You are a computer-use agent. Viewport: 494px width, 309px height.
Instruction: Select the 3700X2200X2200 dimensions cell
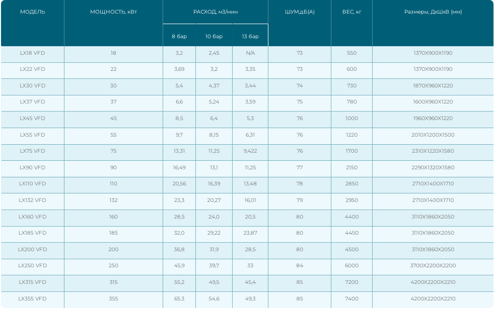(x=433, y=266)
